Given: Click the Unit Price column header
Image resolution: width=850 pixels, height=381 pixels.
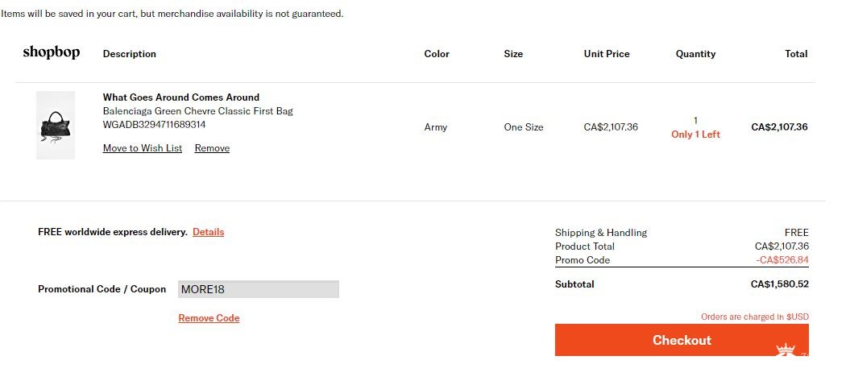Looking at the screenshot, I should (x=607, y=54).
